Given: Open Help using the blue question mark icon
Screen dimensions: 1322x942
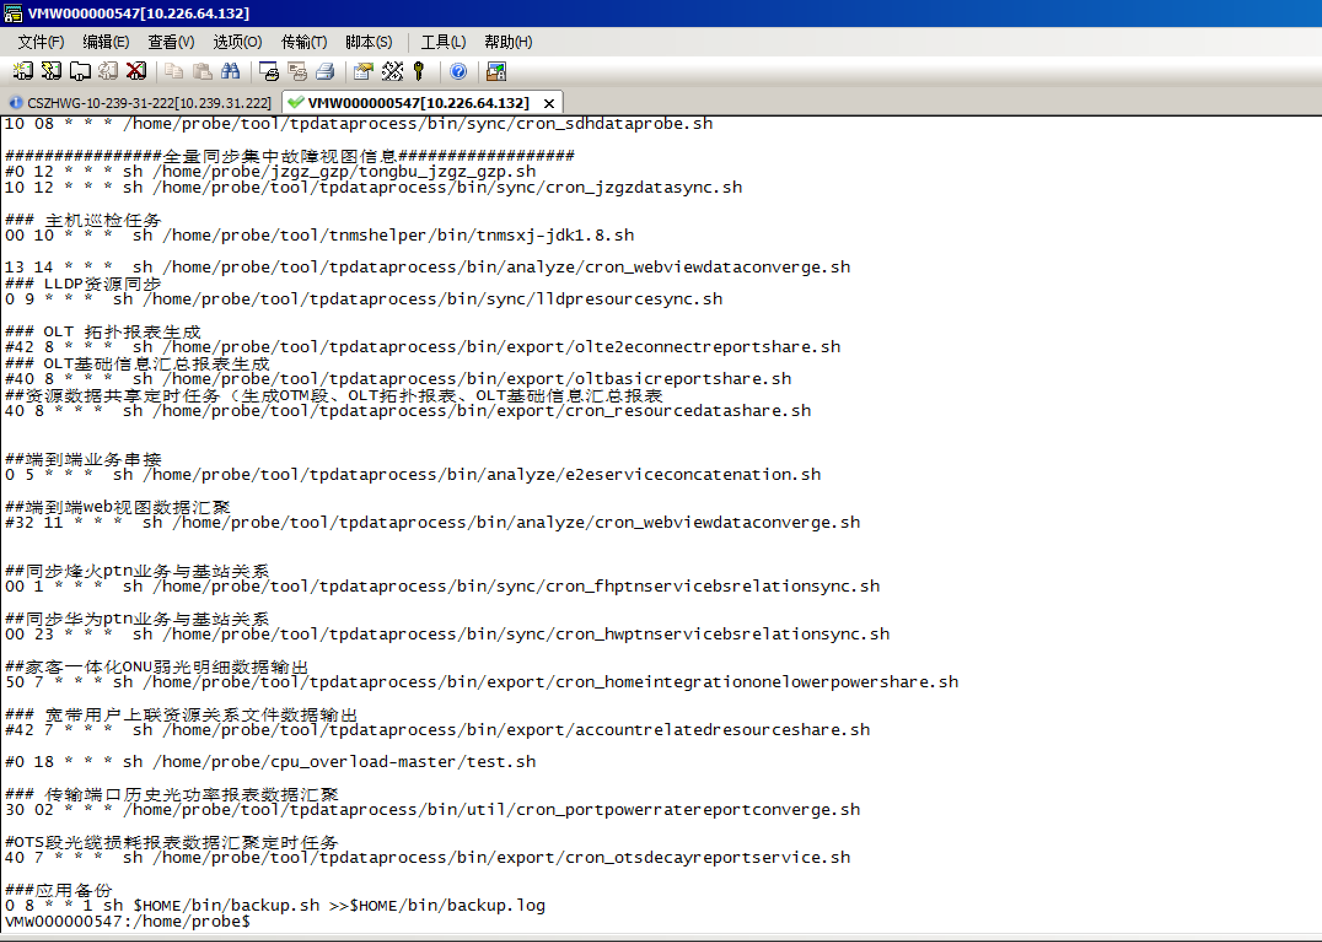Looking at the screenshot, I should click(x=458, y=72).
